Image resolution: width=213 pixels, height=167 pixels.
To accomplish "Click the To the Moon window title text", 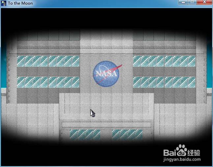I will tap(20, 3).
